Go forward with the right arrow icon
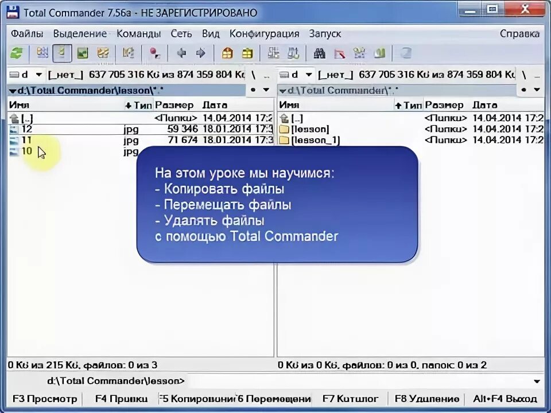Image resolution: width=551 pixels, height=413 pixels. pyautogui.click(x=201, y=53)
